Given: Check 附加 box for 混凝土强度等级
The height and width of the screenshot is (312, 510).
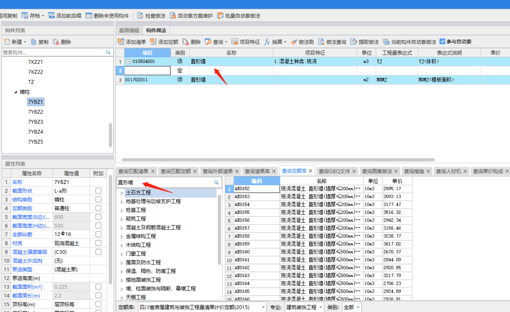Looking at the screenshot, I should [98, 252].
